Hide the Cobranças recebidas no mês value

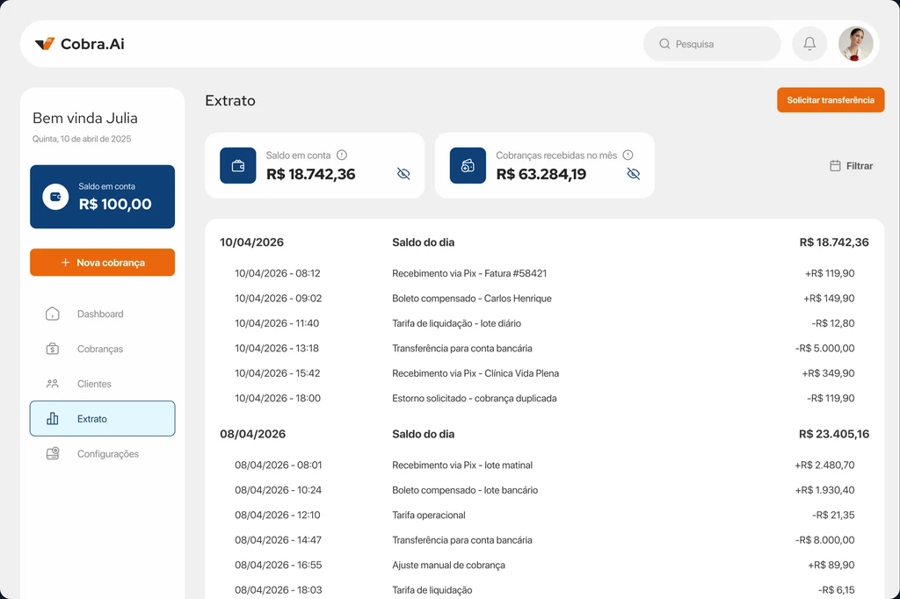[633, 174]
